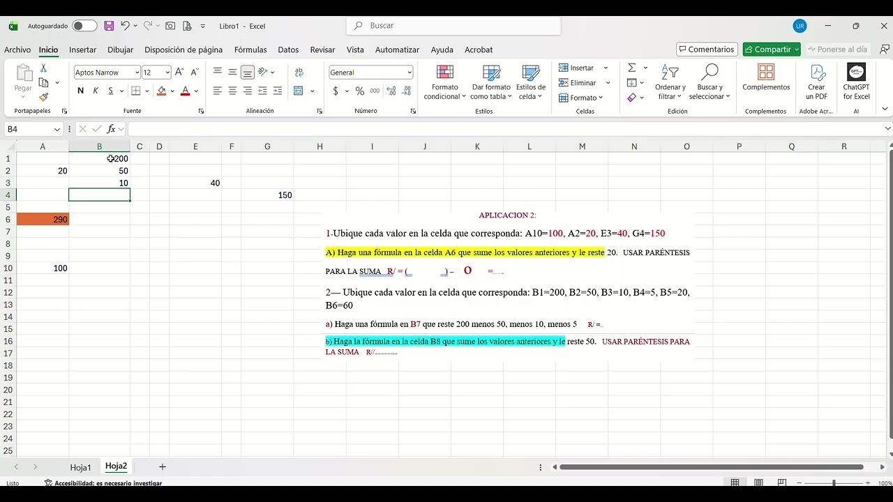The image size is (893, 502).
Task: Align text left
Action: pos(218,91)
